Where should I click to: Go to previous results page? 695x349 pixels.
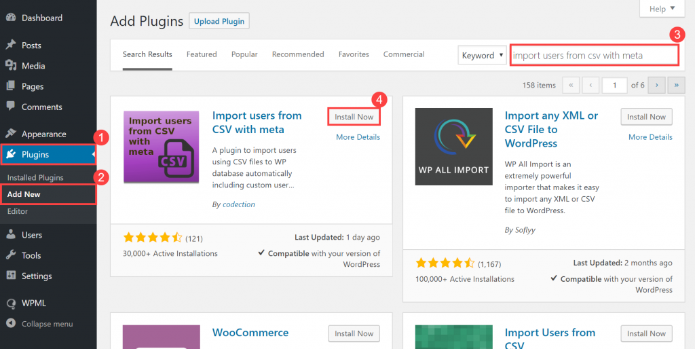point(591,85)
